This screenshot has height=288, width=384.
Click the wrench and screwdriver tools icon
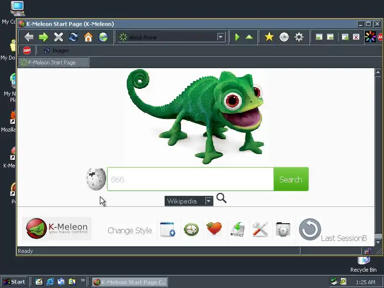[x=260, y=229]
